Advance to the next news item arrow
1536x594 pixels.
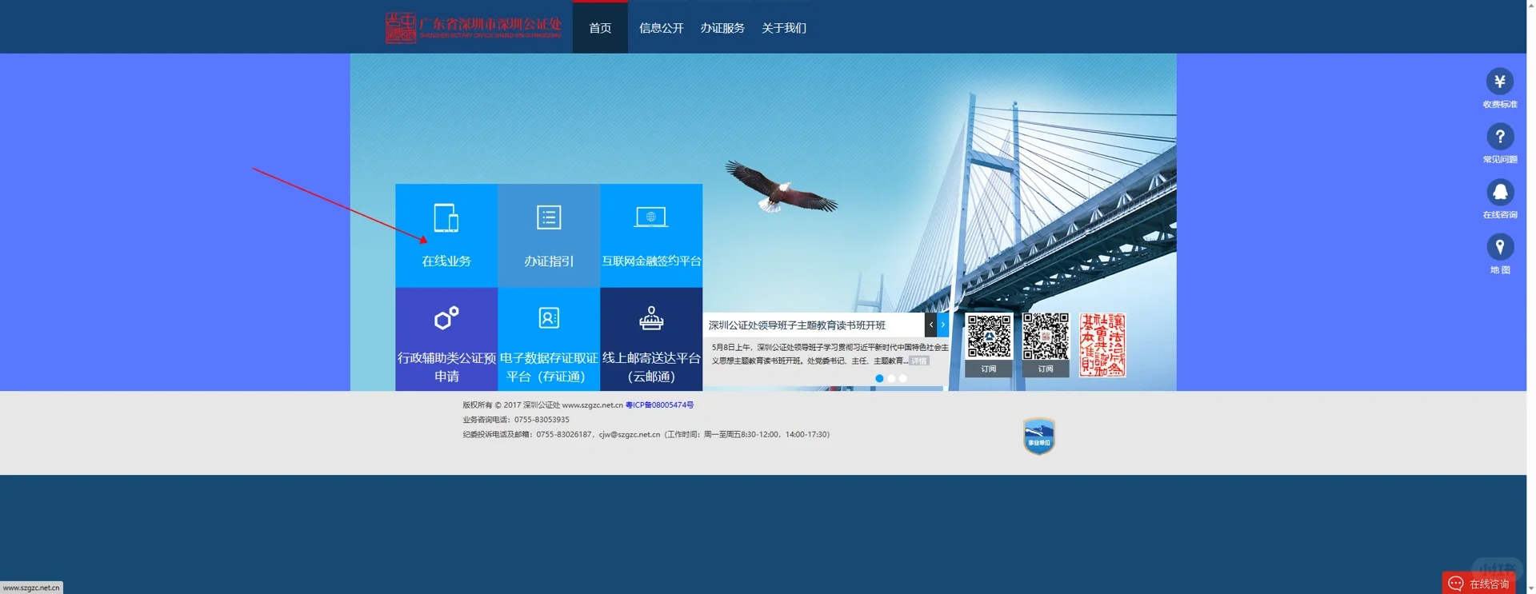pyautogui.click(x=943, y=325)
